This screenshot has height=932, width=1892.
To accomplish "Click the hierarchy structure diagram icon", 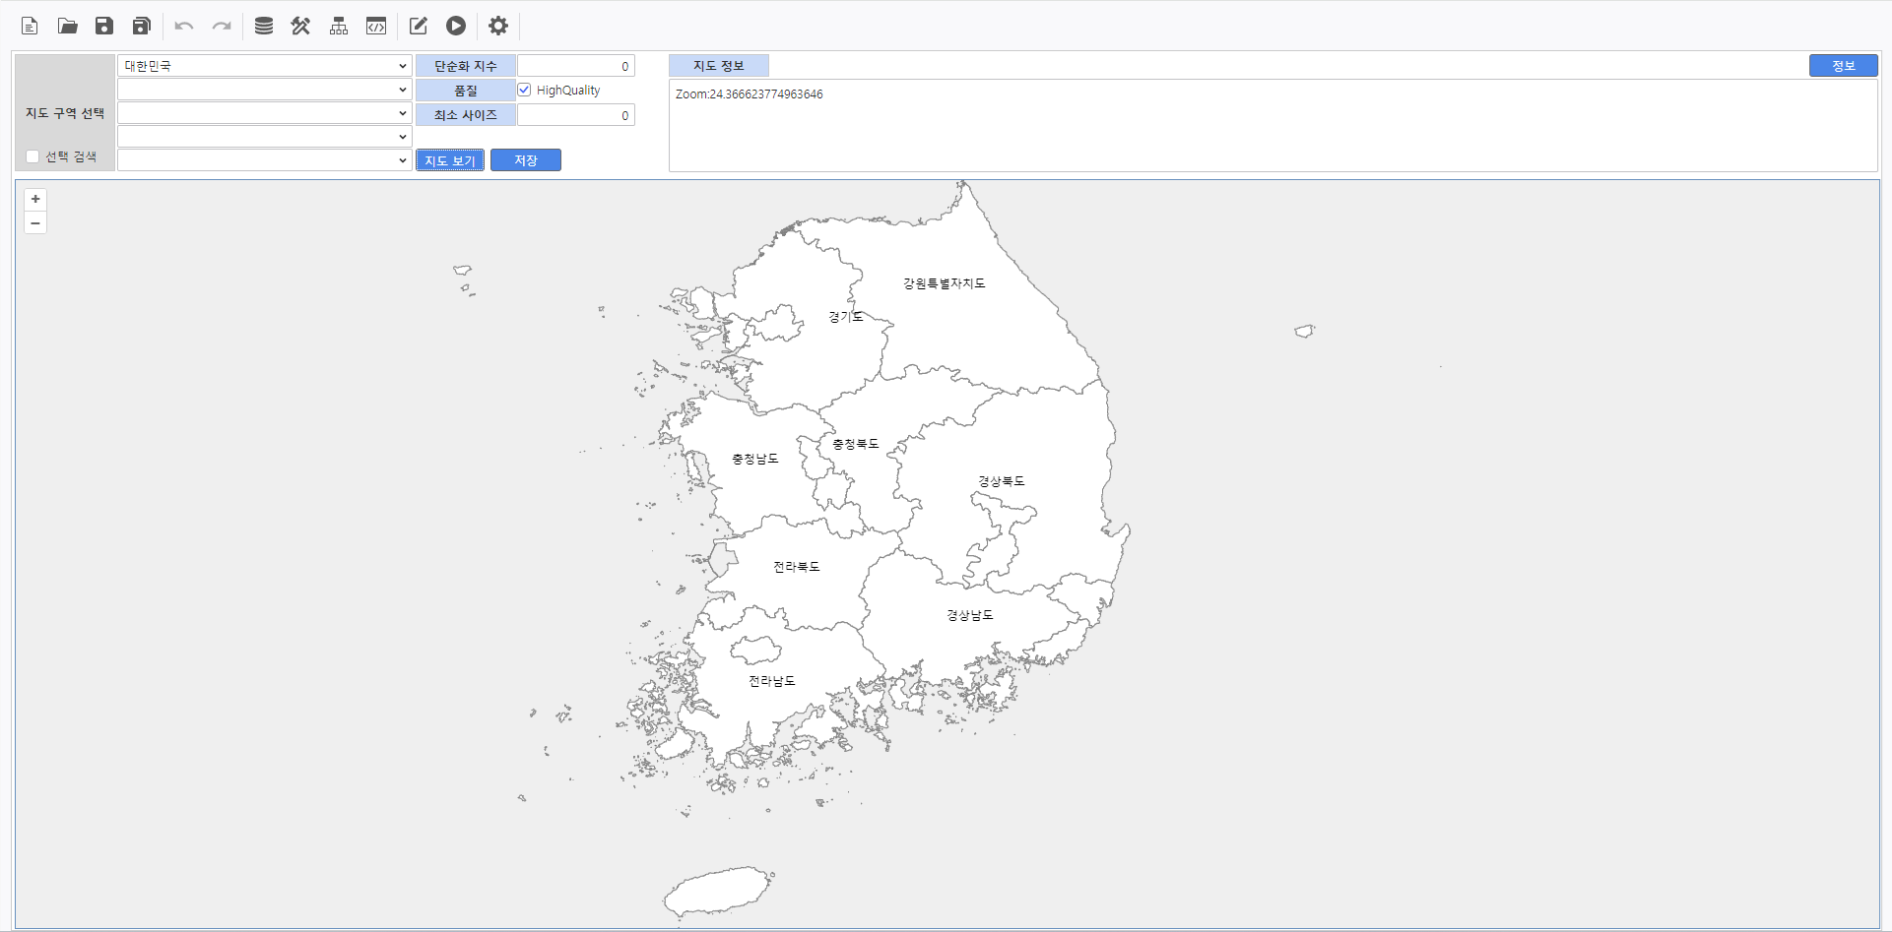I will click(x=339, y=26).
